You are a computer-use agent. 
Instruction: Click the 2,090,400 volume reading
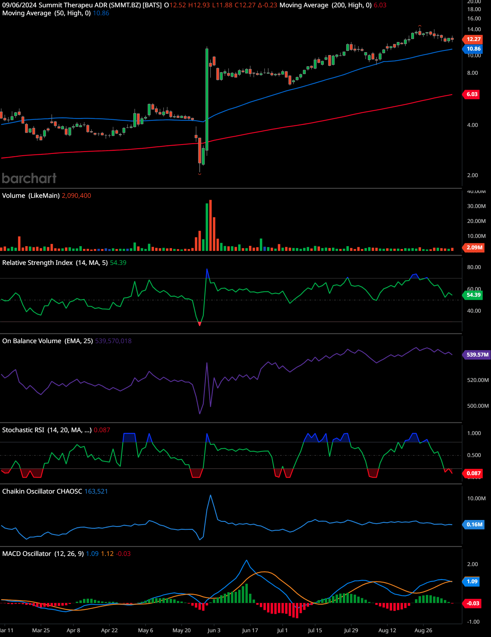[x=76, y=196]
